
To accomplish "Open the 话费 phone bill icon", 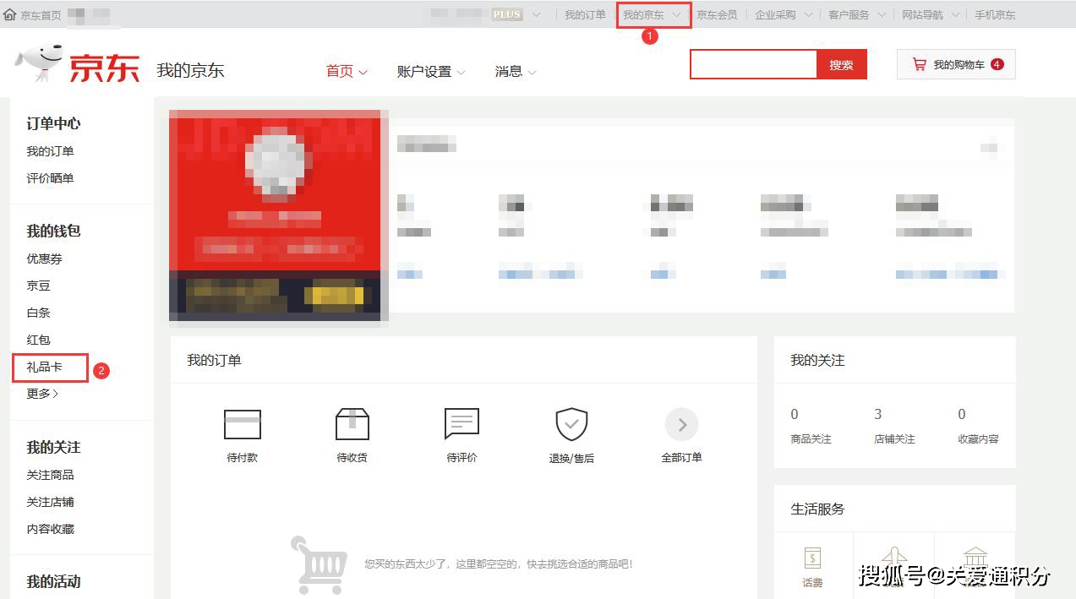I will click(812, 558).
